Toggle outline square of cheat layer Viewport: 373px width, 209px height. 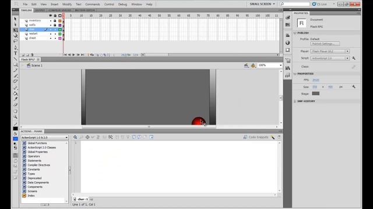point(60,38)
